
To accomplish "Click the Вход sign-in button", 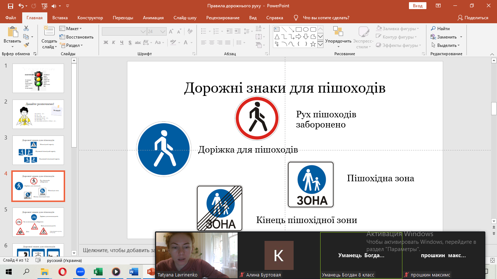I will point(418,6).
